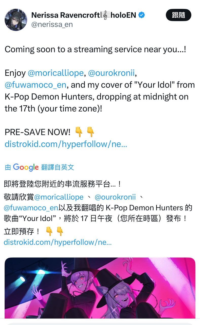Open the @ourokronii mention in the English text
200x325 pixels.
tap(111, 73)
